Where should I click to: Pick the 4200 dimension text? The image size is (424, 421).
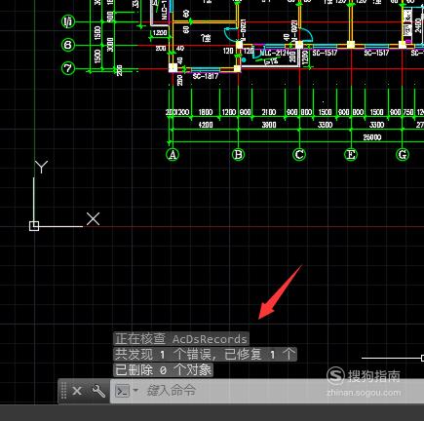tap(206, 125)
